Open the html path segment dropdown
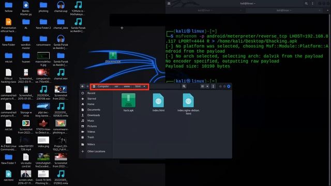Screen dimensions: 331x186 tap(144, 86)
